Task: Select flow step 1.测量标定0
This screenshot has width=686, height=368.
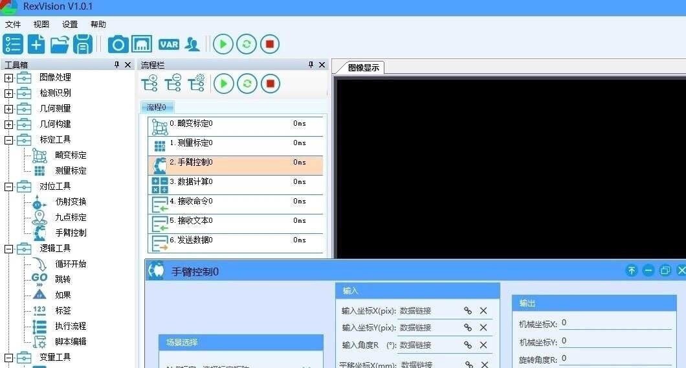Action: (236, 146)
